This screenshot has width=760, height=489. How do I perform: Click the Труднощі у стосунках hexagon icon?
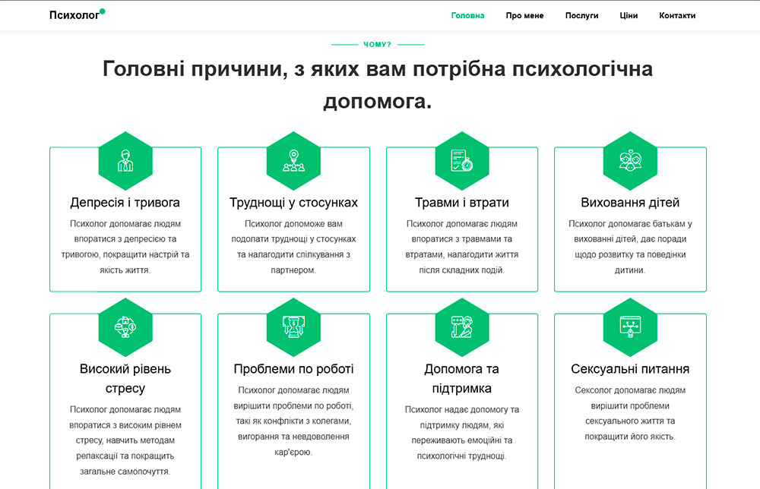pyautogui.click(x=293, y=161)
